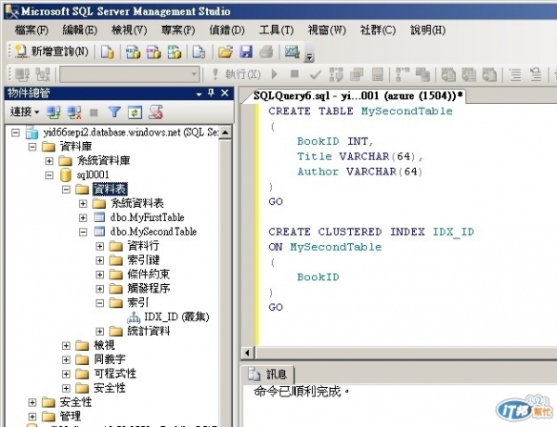Click the Execute (執行) button
The height and width of the screenshot is (427, 557).
[236, 74]
